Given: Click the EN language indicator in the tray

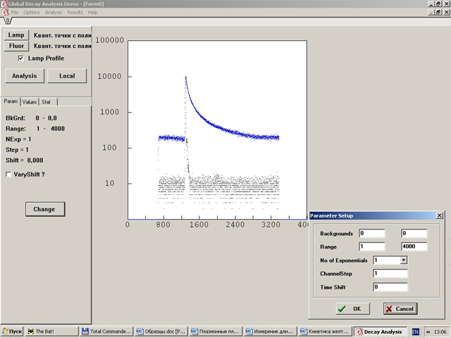Looking at the screenshot, I should [415, 331].
